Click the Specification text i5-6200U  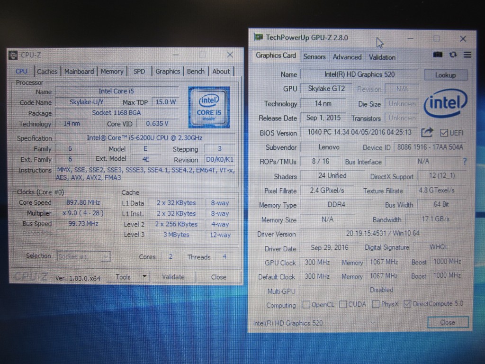(144, 138)
